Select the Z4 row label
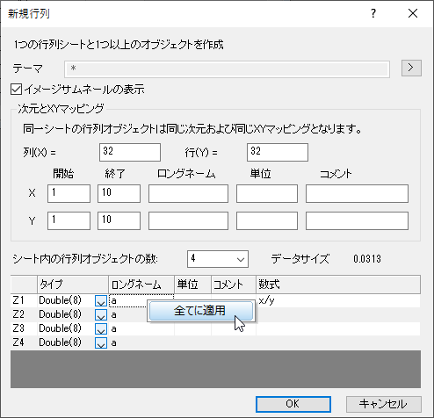The width and height of the screenshot is (434, 418). (24, 342)
